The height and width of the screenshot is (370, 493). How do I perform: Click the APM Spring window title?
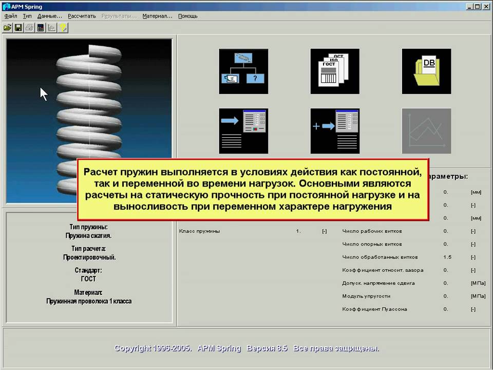[x=27, y=7]
